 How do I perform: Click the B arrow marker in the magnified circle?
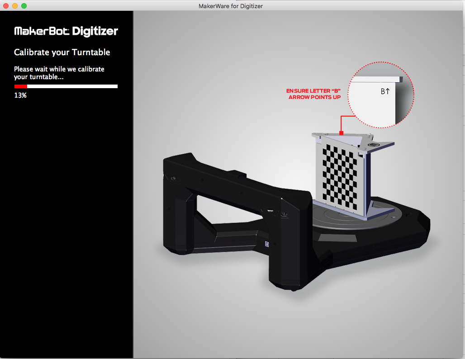[x=385, y=91]
